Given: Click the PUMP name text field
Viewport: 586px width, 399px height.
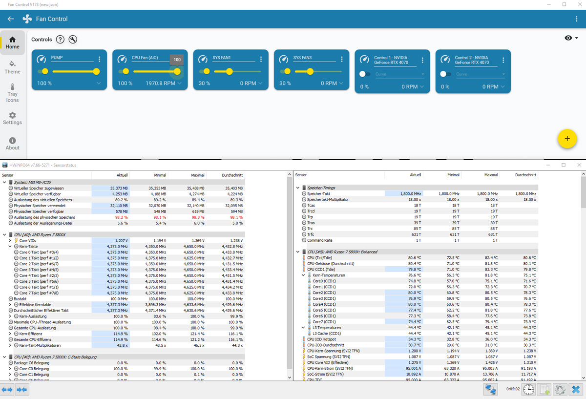Looking at the screenshot, I should click(72, 58).
